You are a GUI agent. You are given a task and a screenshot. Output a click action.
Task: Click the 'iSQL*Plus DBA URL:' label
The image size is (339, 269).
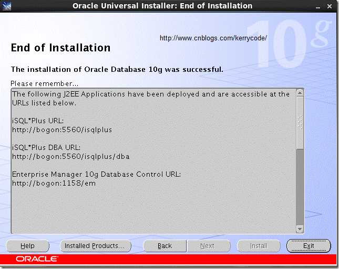coord(46,147)
